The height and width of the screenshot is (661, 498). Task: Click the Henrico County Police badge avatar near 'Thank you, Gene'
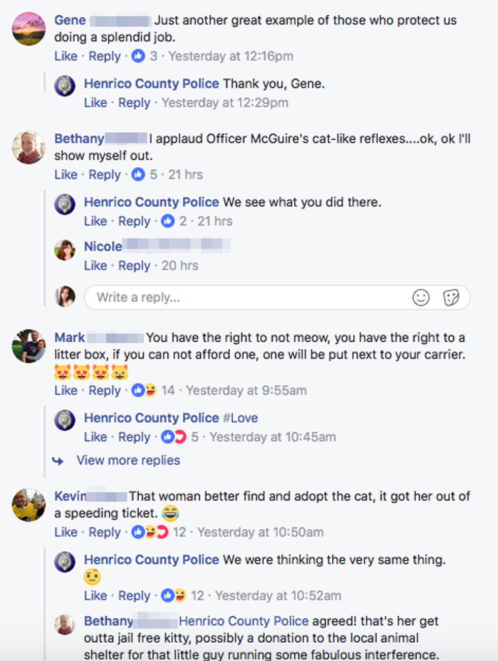pos(65,85)
